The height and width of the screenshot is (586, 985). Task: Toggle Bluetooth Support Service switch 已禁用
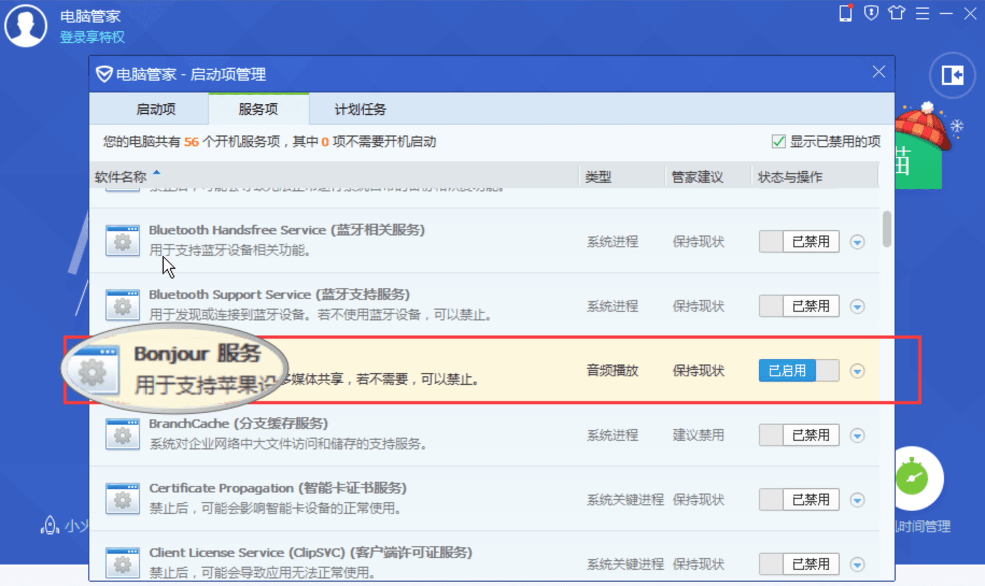click(x=799, y=306)
